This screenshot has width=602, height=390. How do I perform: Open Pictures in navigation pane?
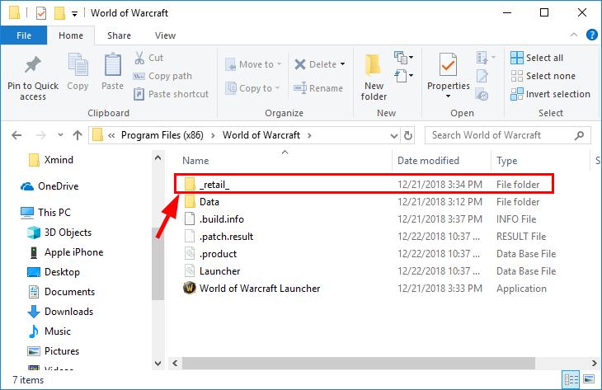(54, 351)
